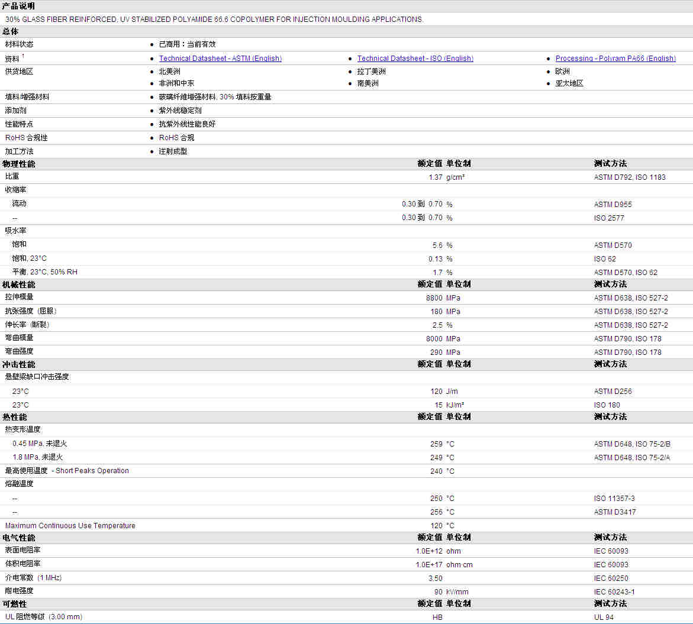Viewport: 693px width, 624px height.
Task: Select the IEC 60243-1 test method
Action: coord(614,592)
